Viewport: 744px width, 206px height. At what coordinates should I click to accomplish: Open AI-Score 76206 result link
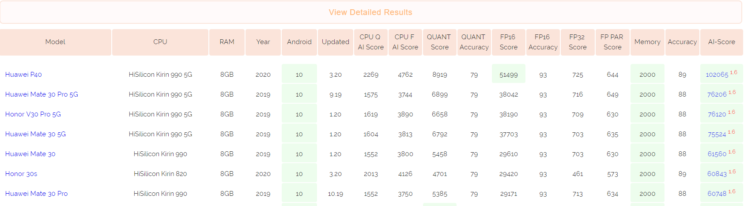click(x=717, y=94)
